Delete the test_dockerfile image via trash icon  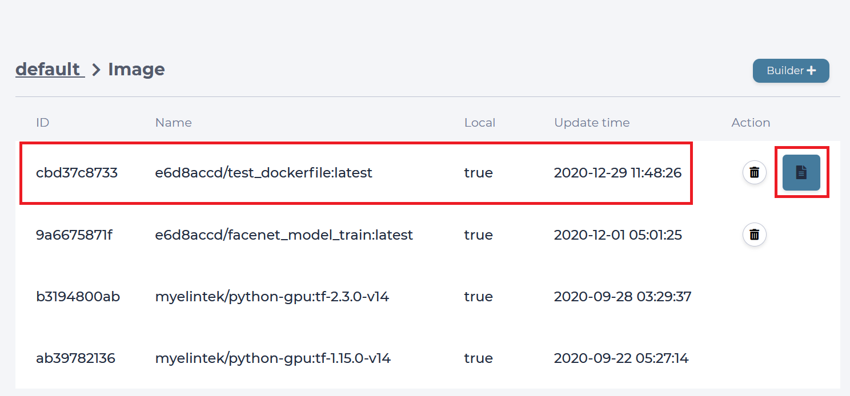[x=754, y=172]
